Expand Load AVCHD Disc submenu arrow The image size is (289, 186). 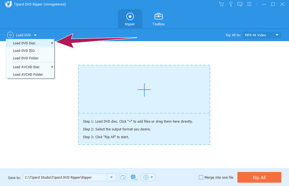click(52, 67)
